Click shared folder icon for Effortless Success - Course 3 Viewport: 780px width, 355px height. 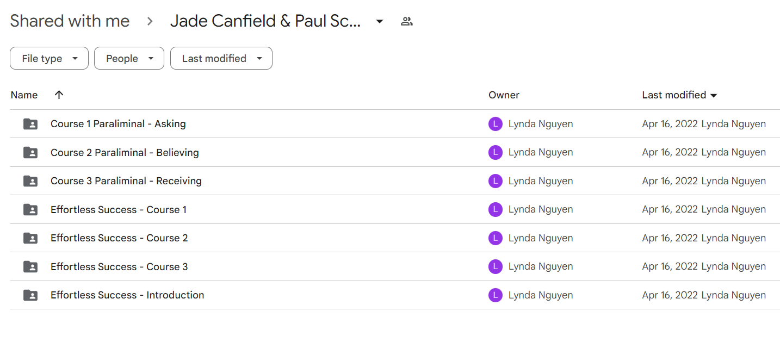click(x=30, y=267)
